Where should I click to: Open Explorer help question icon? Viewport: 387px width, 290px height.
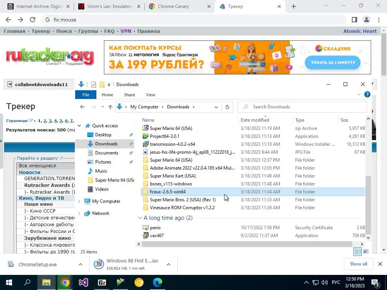(x=367, y=95)
